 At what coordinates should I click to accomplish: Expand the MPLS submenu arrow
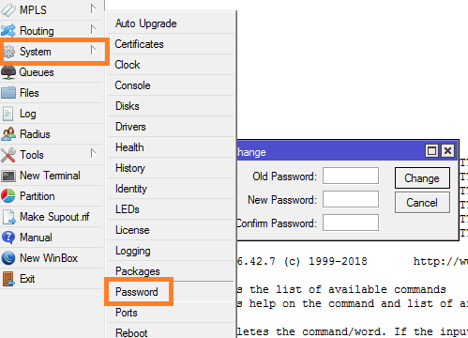[93, 8]
